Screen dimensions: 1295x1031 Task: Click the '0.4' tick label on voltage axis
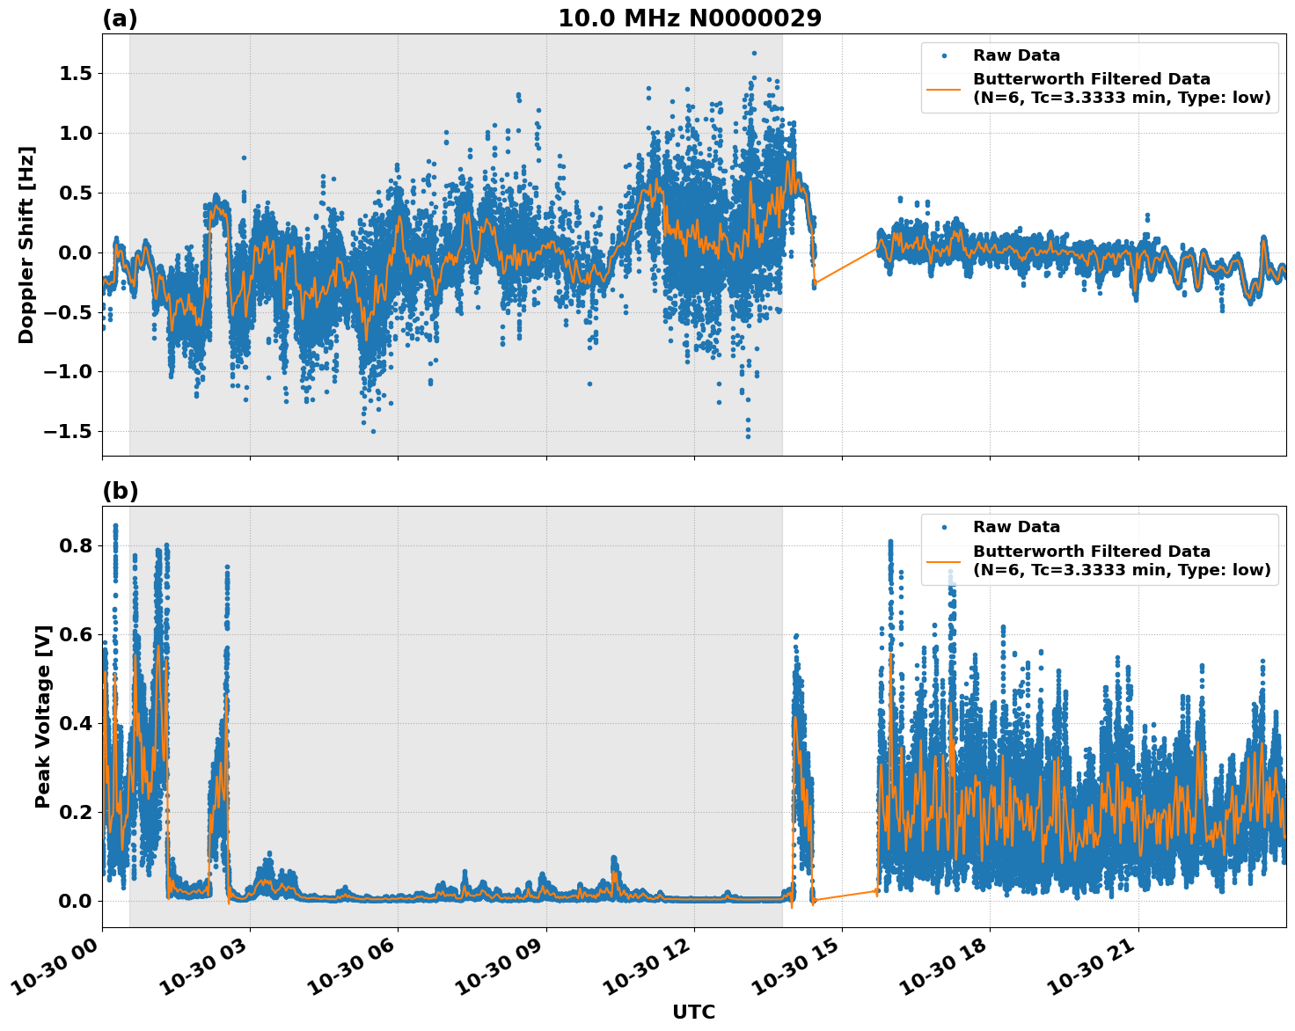click(x=77, y=723)
